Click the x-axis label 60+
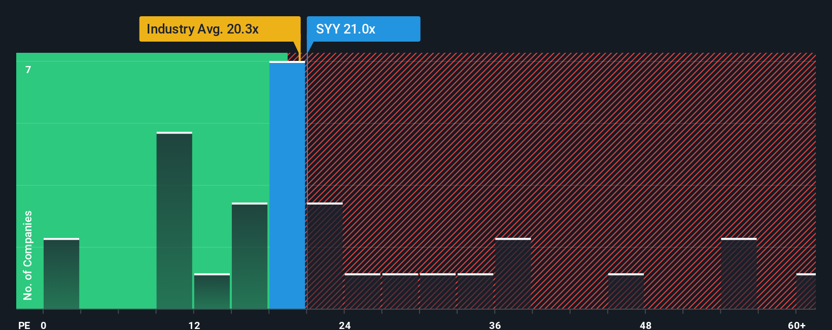The width and height of the screenshot is (832, 330). pos(796,325)
